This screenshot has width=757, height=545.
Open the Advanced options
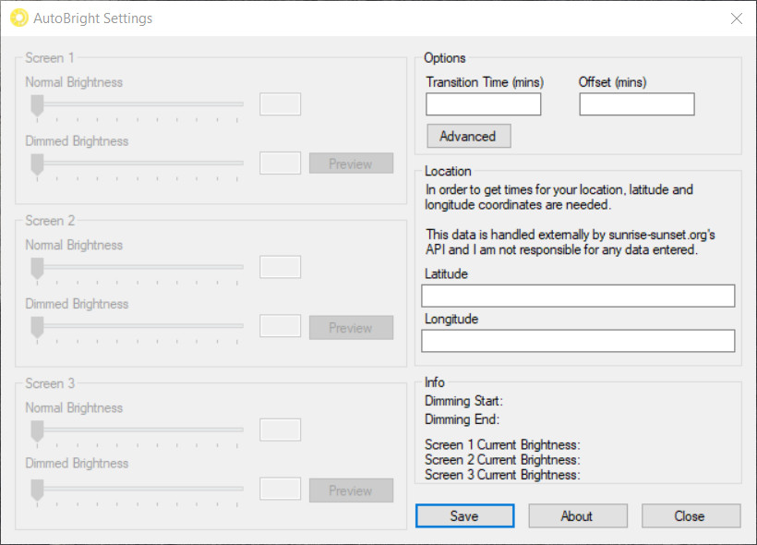(x=468, y=137)
